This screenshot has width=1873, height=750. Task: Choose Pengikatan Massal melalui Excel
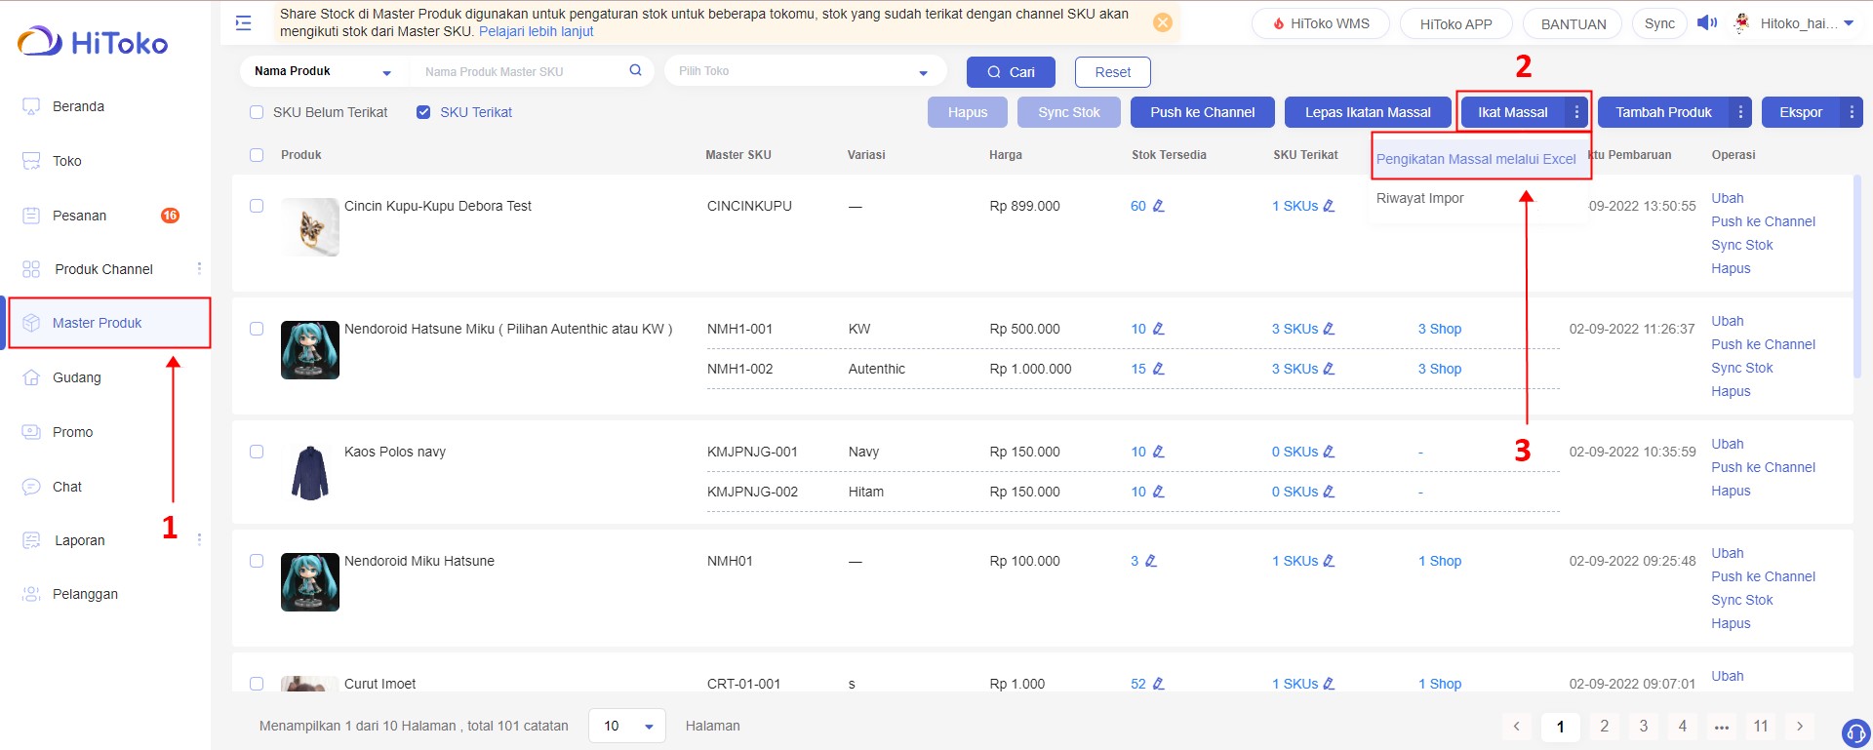(x=1476, y=159)
